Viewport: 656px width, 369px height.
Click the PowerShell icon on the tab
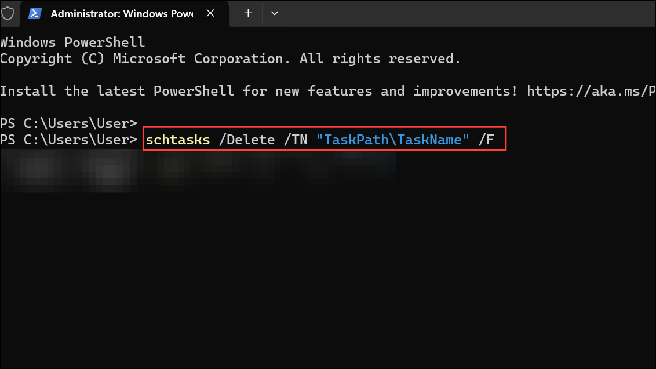[x=36, y=13]
